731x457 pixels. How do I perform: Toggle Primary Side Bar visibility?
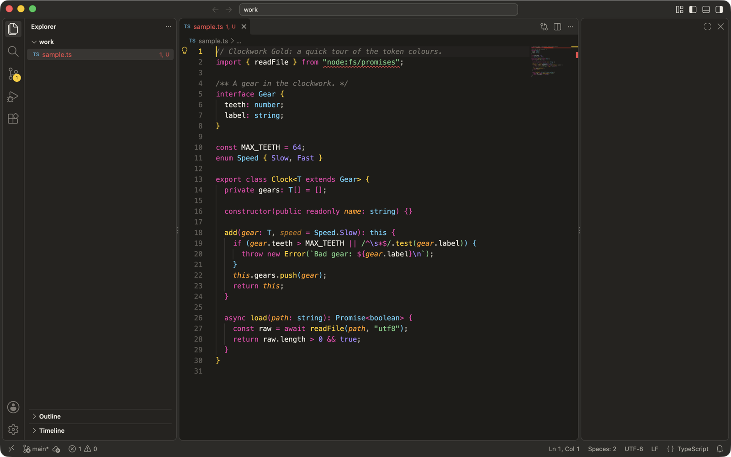(x=693, y=9)
